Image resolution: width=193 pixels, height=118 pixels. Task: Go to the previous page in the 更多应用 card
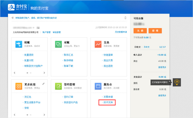click(14, 115)
